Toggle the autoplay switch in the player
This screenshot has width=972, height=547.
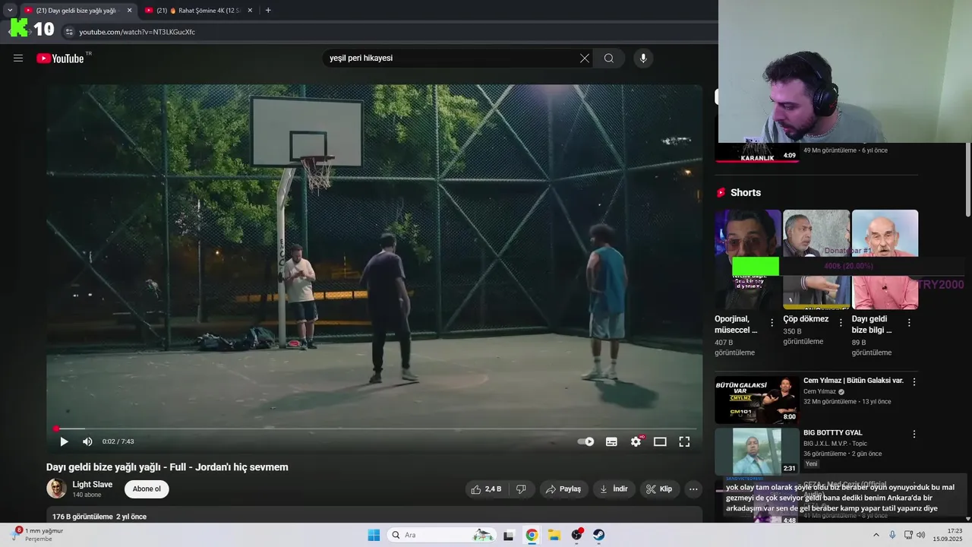(585, 441)
